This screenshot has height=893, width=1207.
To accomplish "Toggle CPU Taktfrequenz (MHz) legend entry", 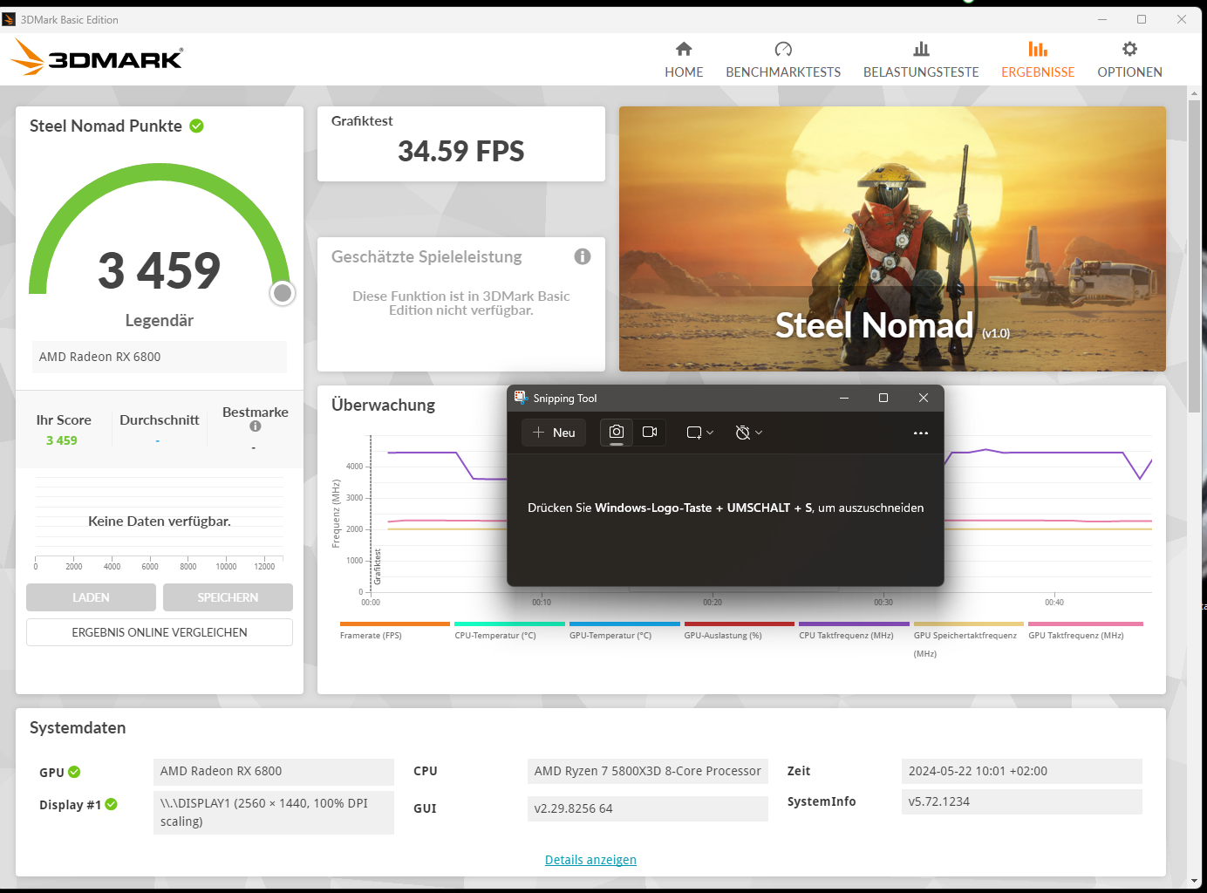I will click(854, 631).
